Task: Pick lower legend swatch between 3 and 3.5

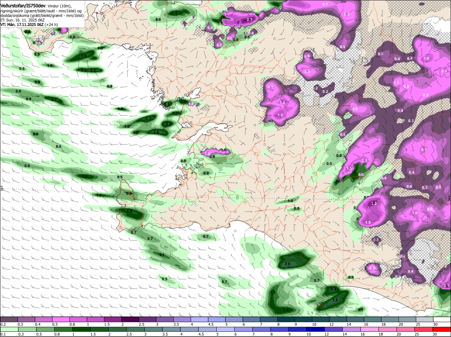Action: [x=154, y=329]
